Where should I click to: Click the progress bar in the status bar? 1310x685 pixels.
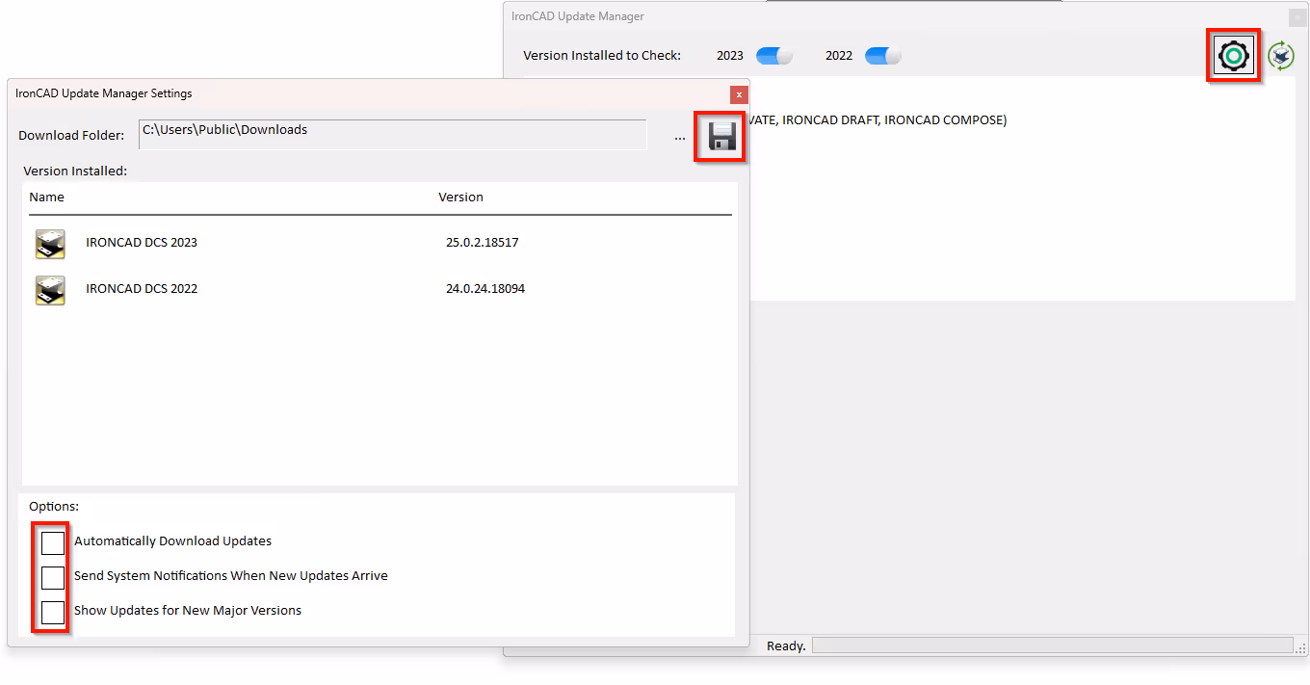[1052, 645]
